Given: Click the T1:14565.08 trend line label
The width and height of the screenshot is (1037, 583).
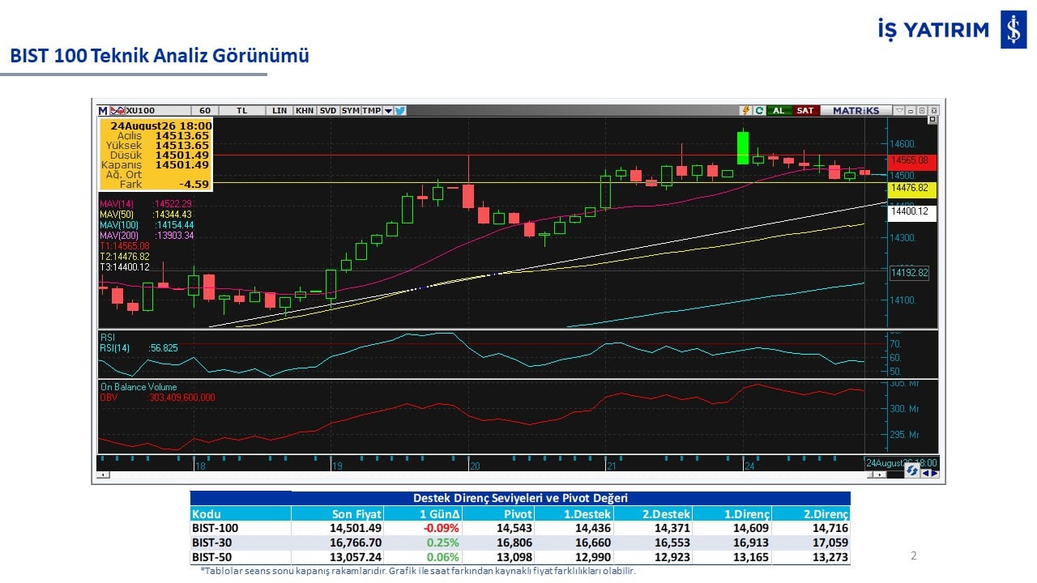Looking at the screenshot, I should pos(124,245).
